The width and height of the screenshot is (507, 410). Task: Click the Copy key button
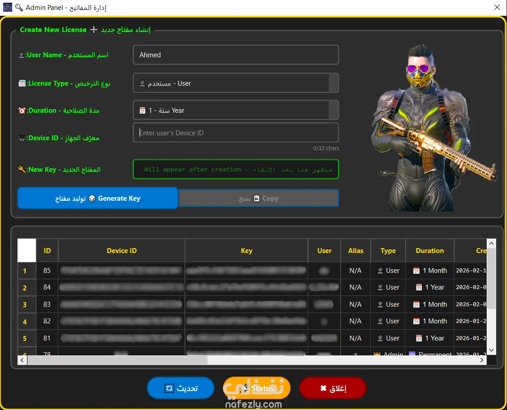[258, 198]
